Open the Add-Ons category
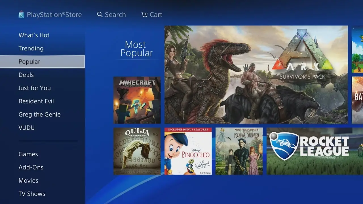Viewport: 363px width, 204px height. click(x=31, y=167)
